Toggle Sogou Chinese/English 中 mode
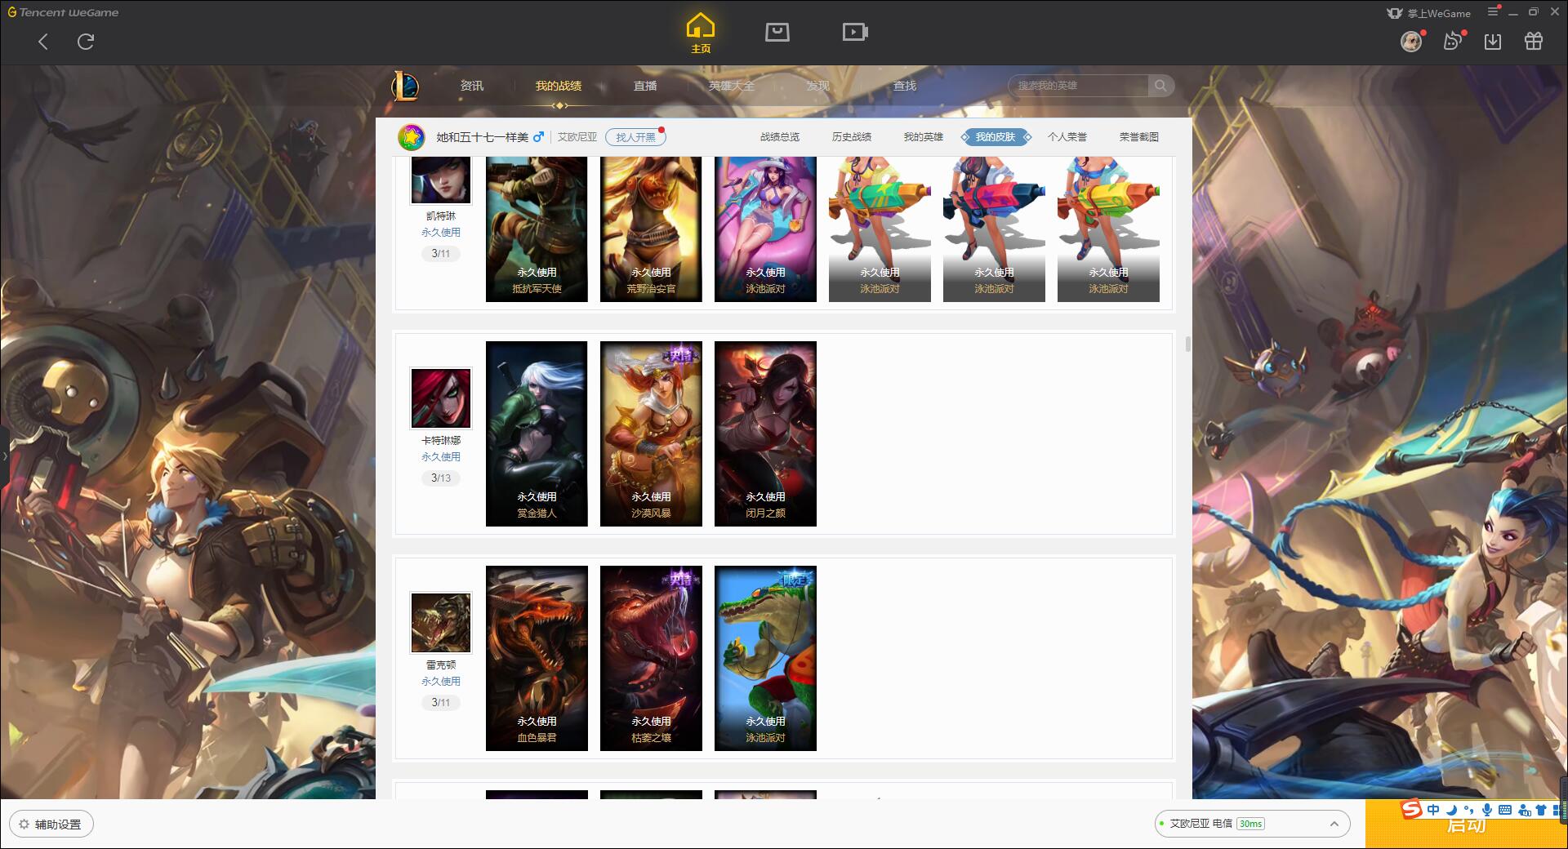This screenshot has width=1568, height=849. tap(1433, 810)
